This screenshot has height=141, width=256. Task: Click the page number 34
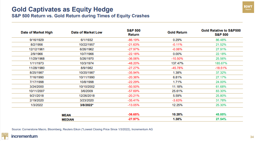[x=252, y=137]
